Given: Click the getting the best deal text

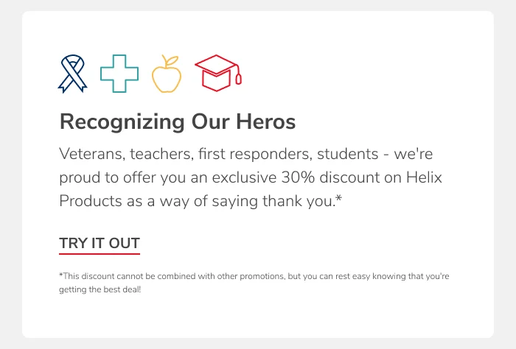Looking at the screenshot, I should coord(100,289).
